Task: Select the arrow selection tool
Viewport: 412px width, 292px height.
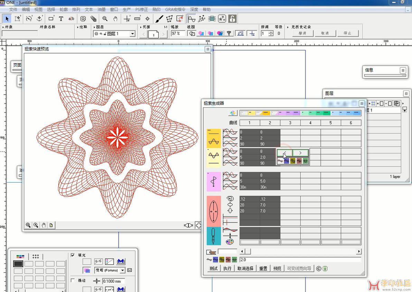Action: click(x=7, y=18)
